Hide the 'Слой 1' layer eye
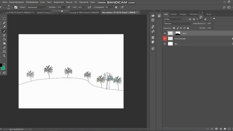This screenshot has width=233, height=131. pyautogui.click(x=165, y=33)
